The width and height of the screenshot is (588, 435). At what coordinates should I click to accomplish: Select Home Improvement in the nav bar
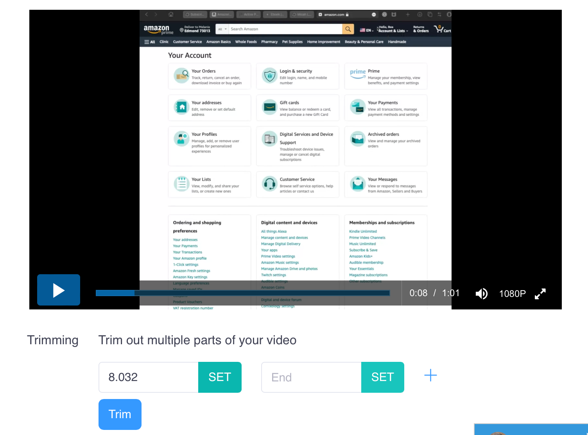(x=324, y=42)
